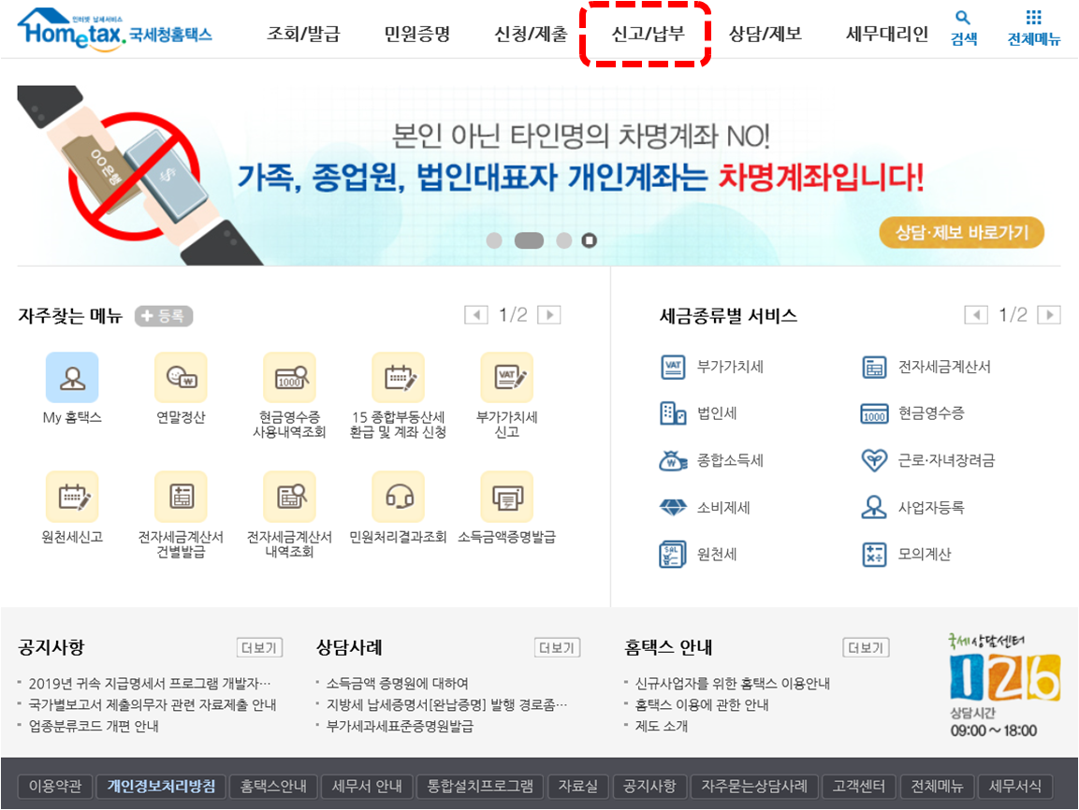Open the 세무대리인 menu
This screenshot has width=1079, height=810.
[887, 34]
